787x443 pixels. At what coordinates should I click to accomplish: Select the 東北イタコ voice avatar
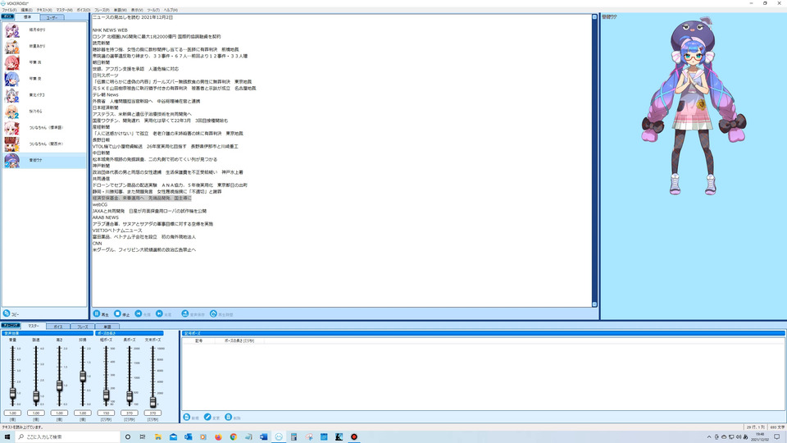click(x=12, y=95)
